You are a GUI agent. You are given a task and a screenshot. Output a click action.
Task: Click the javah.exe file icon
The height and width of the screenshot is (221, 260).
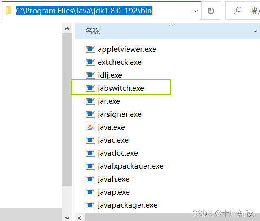90,179
